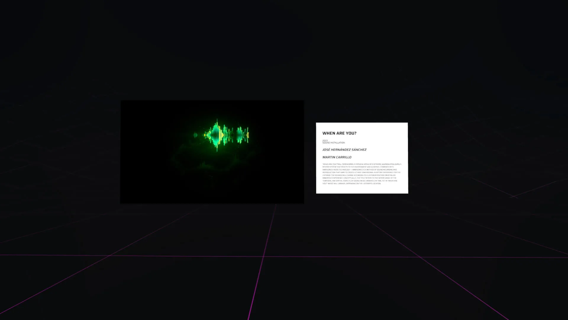Select the artist name José Hernández Sánchez
This screenshot has width=568, height=320.
[x=344, y=150]
